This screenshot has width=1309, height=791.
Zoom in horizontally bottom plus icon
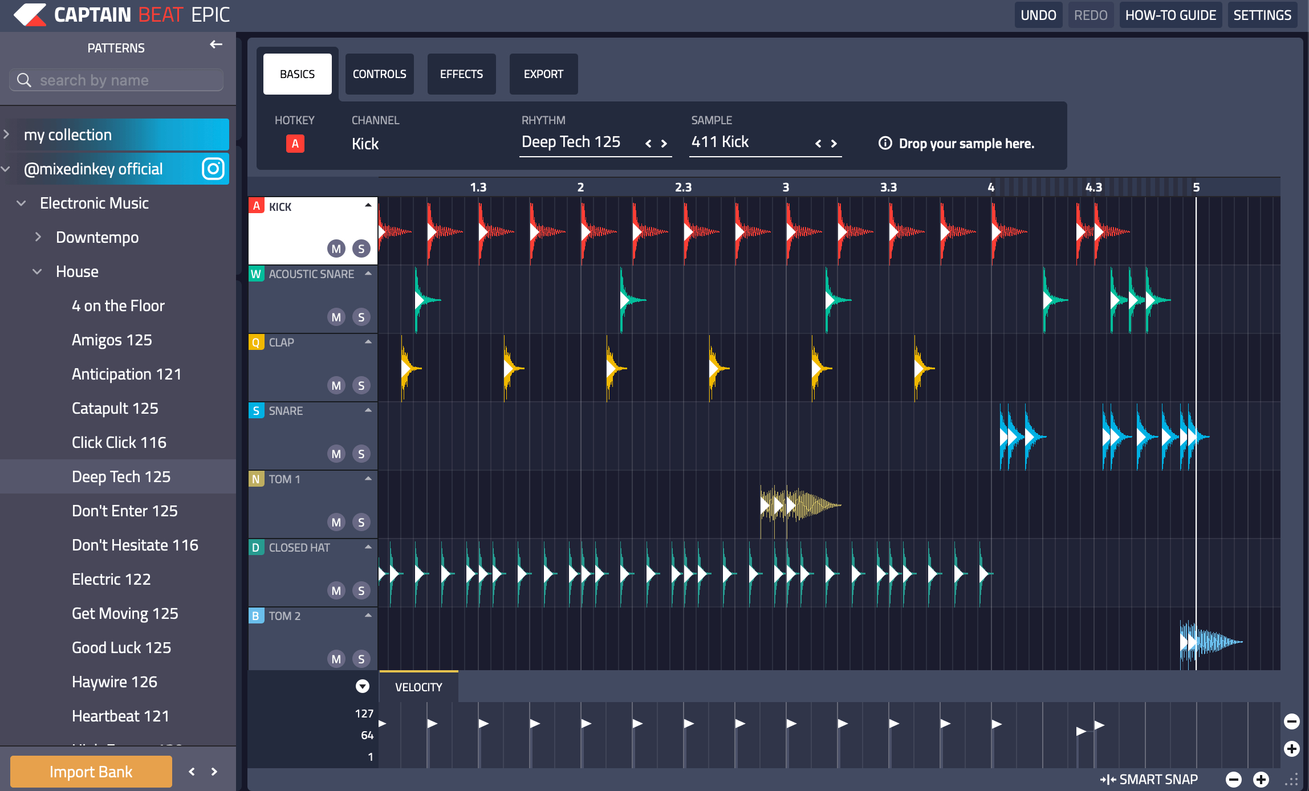[x=1261, y=779]
